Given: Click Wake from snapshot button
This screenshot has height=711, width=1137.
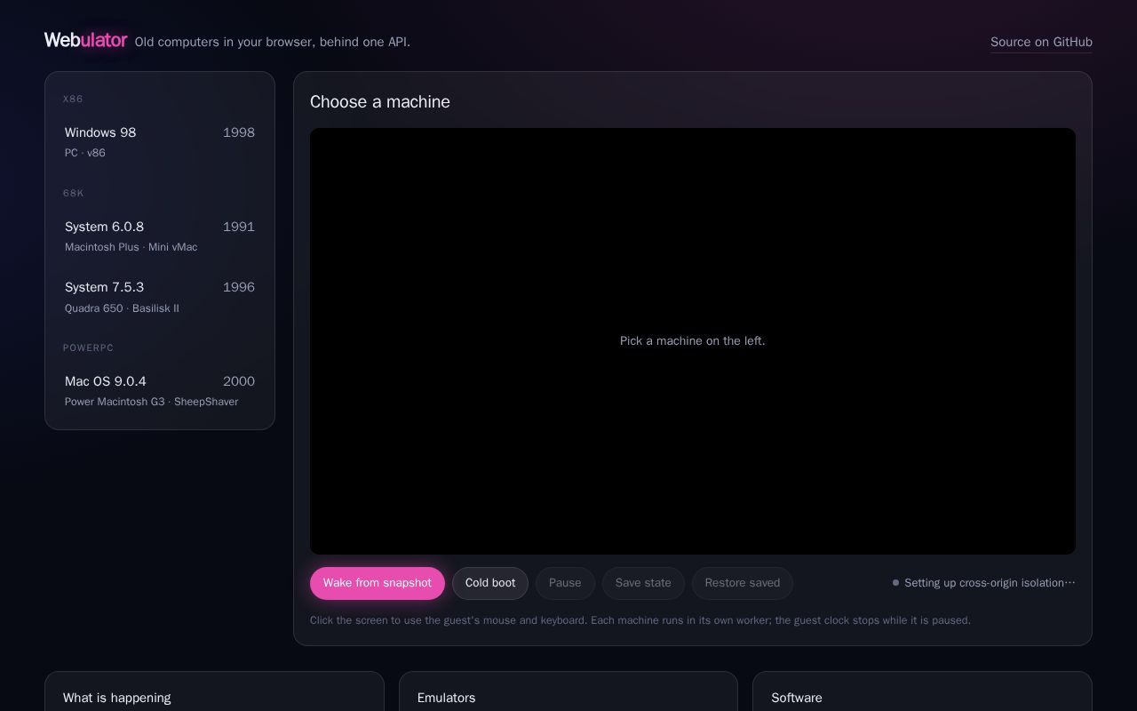Looking at the screenshot, I should pos(378,583).
